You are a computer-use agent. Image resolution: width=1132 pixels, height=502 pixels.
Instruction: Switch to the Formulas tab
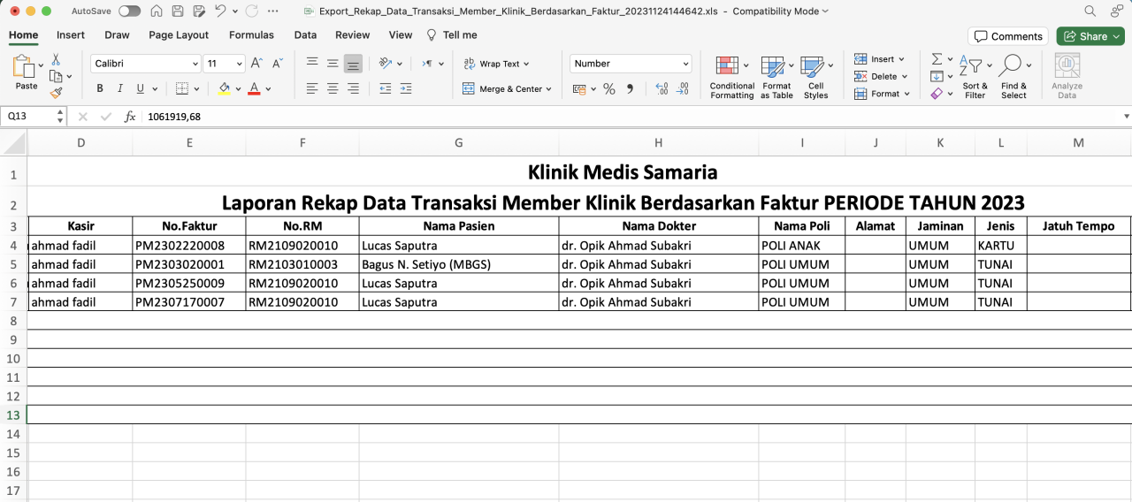pos(251,35)
